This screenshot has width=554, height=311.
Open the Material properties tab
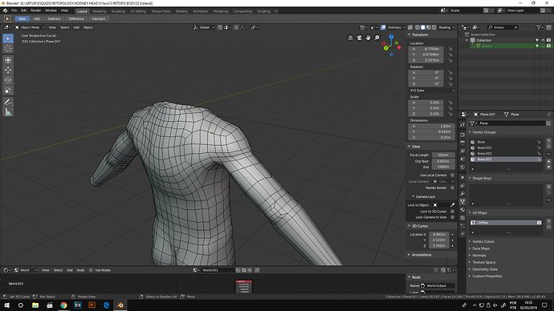click(x=462, y=210)
